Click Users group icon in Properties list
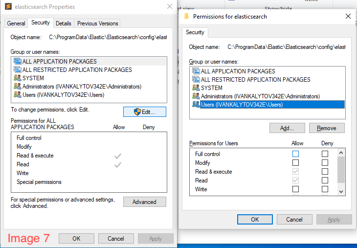This screenshot has width=357, height=248. point(18,95)
